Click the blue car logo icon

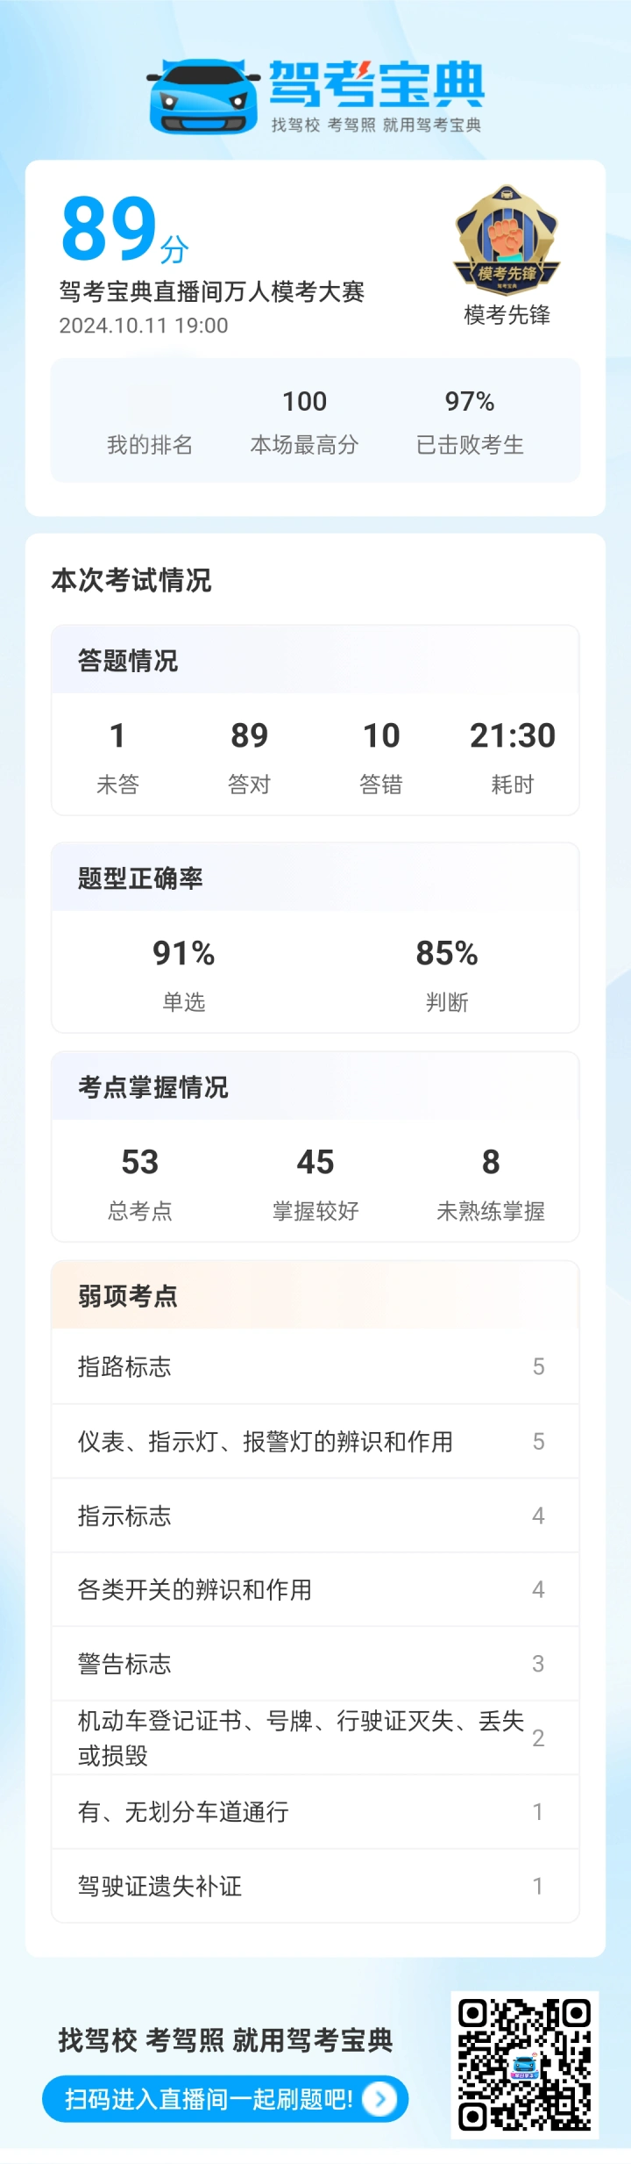pos(203,97)
